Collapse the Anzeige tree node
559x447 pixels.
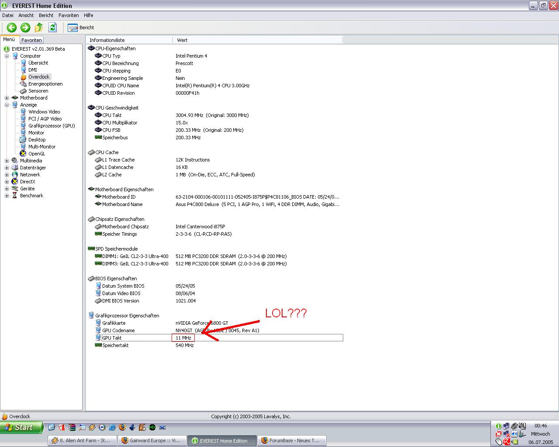[7, 105]
